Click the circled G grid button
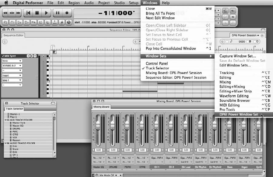Image resolution: width=273 pixels, height=177 pixels. click(x=222, y=42)
